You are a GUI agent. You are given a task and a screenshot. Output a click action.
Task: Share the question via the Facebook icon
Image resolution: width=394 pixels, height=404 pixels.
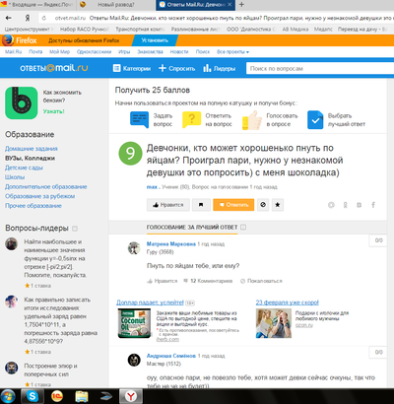(373, 205)
